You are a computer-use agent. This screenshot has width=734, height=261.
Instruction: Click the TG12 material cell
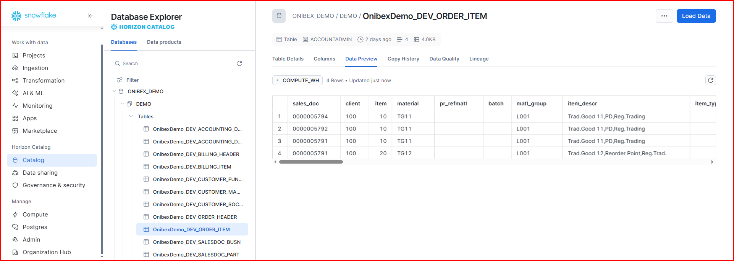(x=413, y=153)
